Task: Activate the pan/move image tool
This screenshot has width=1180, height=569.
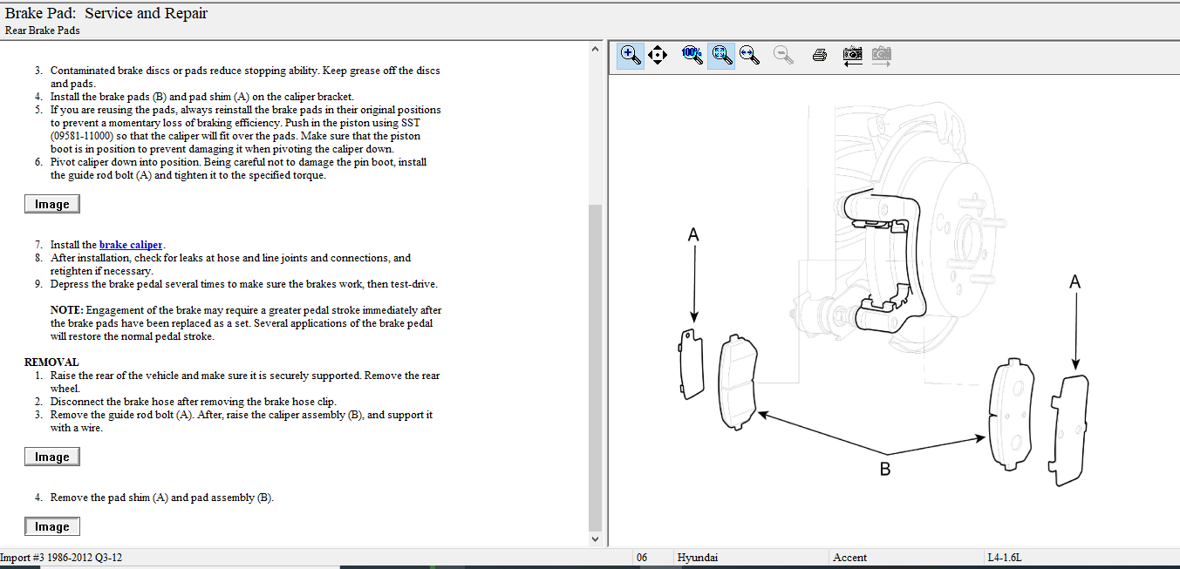Action: [658, 56]
